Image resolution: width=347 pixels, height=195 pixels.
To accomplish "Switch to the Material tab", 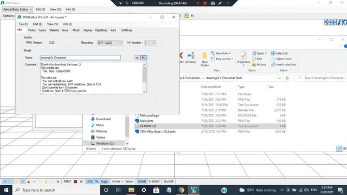I will [x=54, y=30].
